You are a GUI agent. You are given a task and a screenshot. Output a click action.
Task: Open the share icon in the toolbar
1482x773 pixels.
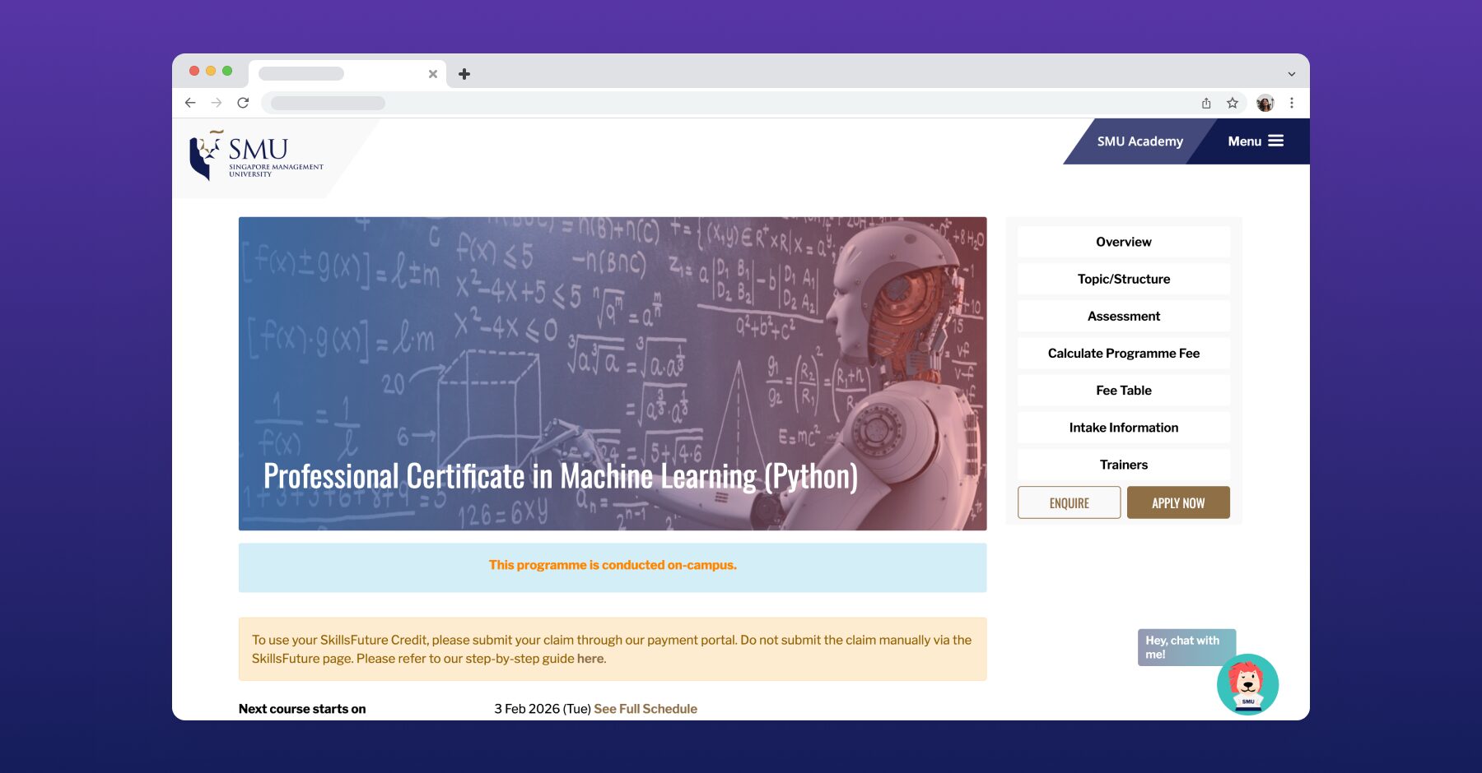point(1206,103)
